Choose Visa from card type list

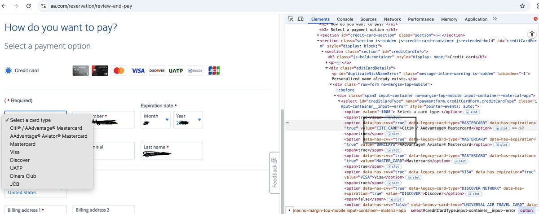pos(48,152)
